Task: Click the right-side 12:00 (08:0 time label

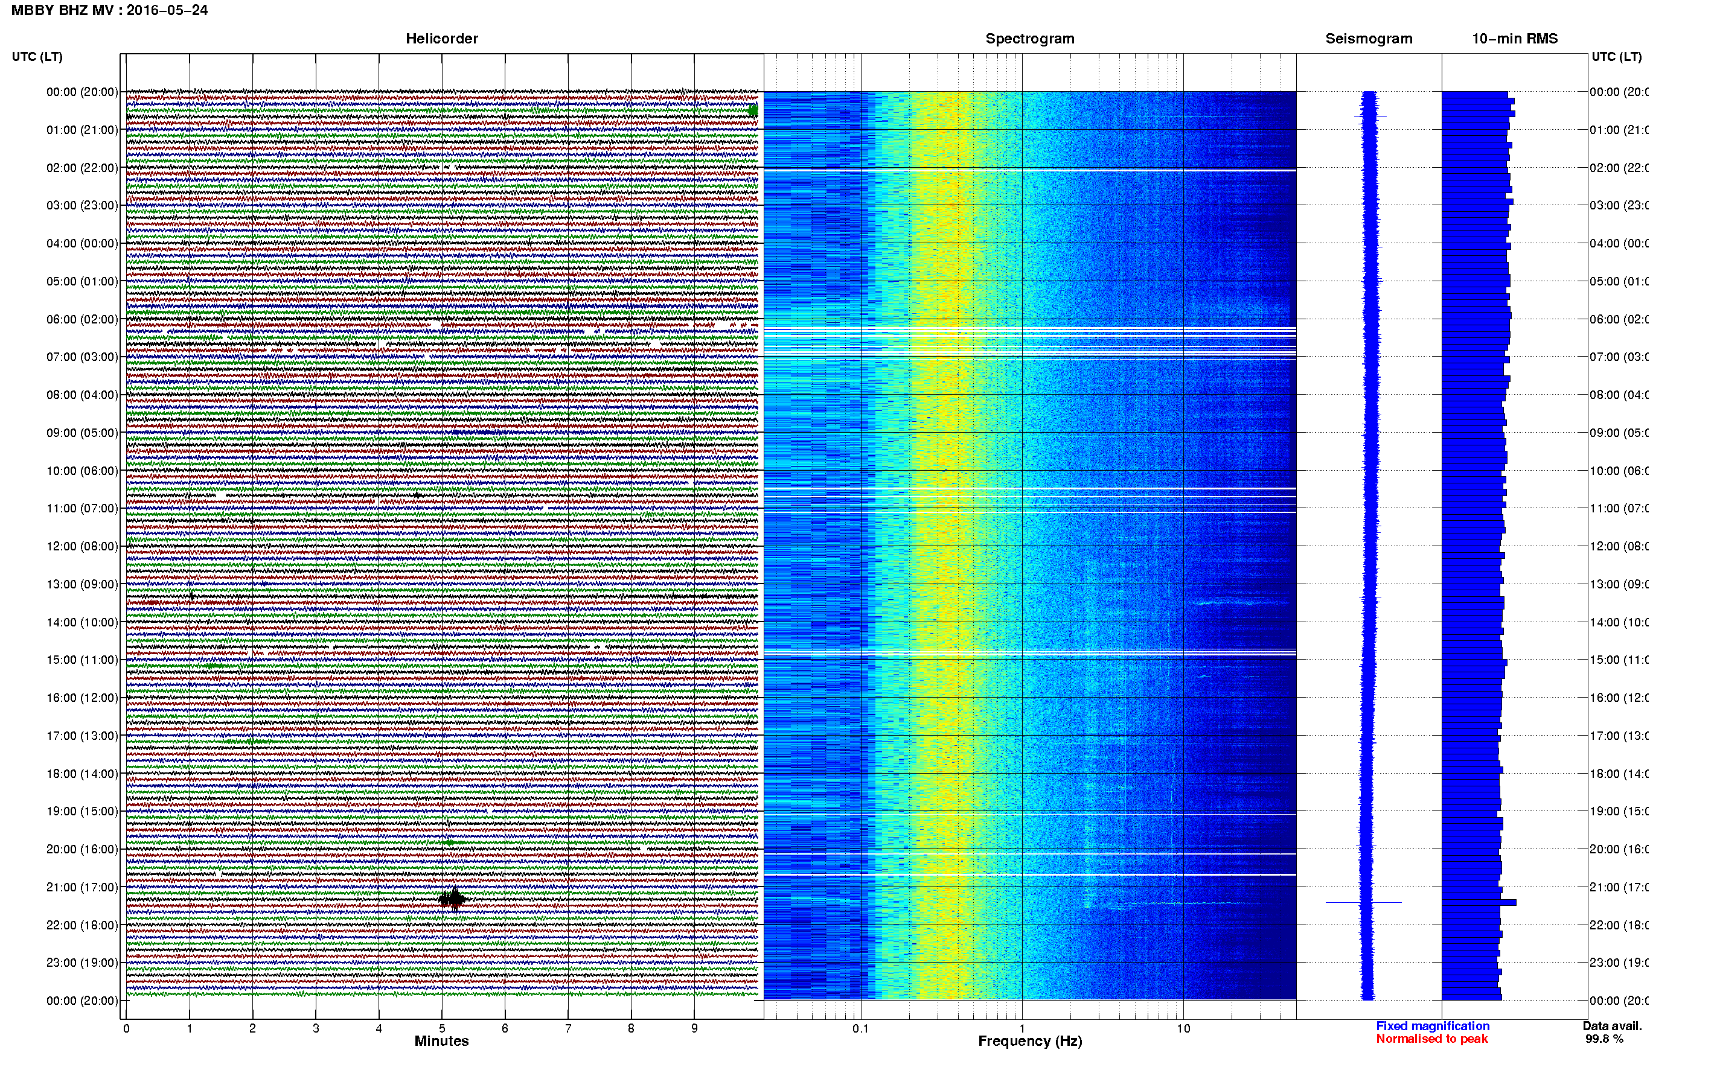Action: tap(1619, 546)
